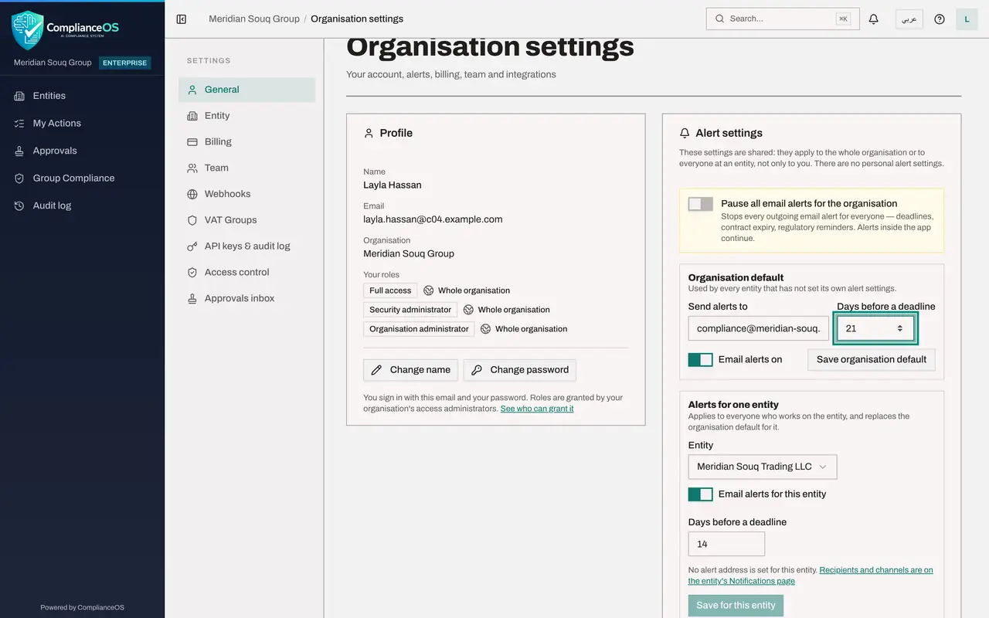Open the General settings section
Viewport: 989px width, 618px height.
tap(247, 90)
